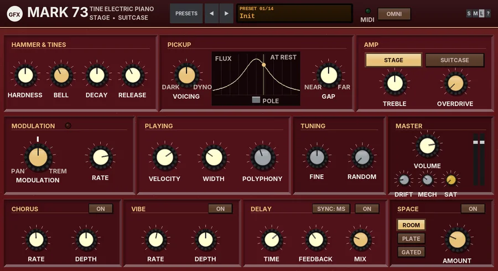Viewport: 498px width, 271px height.
Task: Select the Plate reverb type
Action: coord(411,238)
